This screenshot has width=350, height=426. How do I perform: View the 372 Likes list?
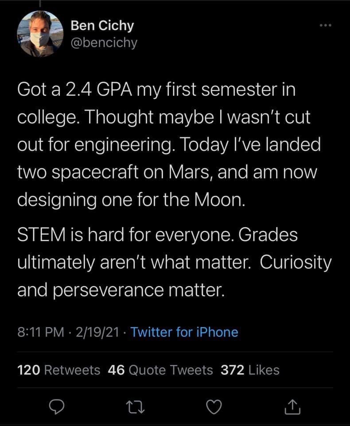coord(250,370)
